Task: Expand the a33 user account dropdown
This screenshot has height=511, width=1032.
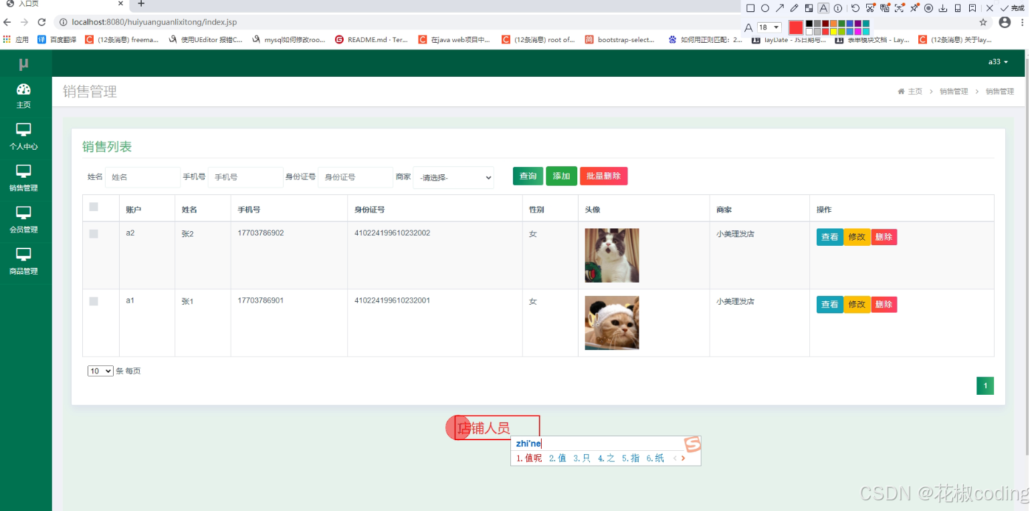Action: point(997,61)
